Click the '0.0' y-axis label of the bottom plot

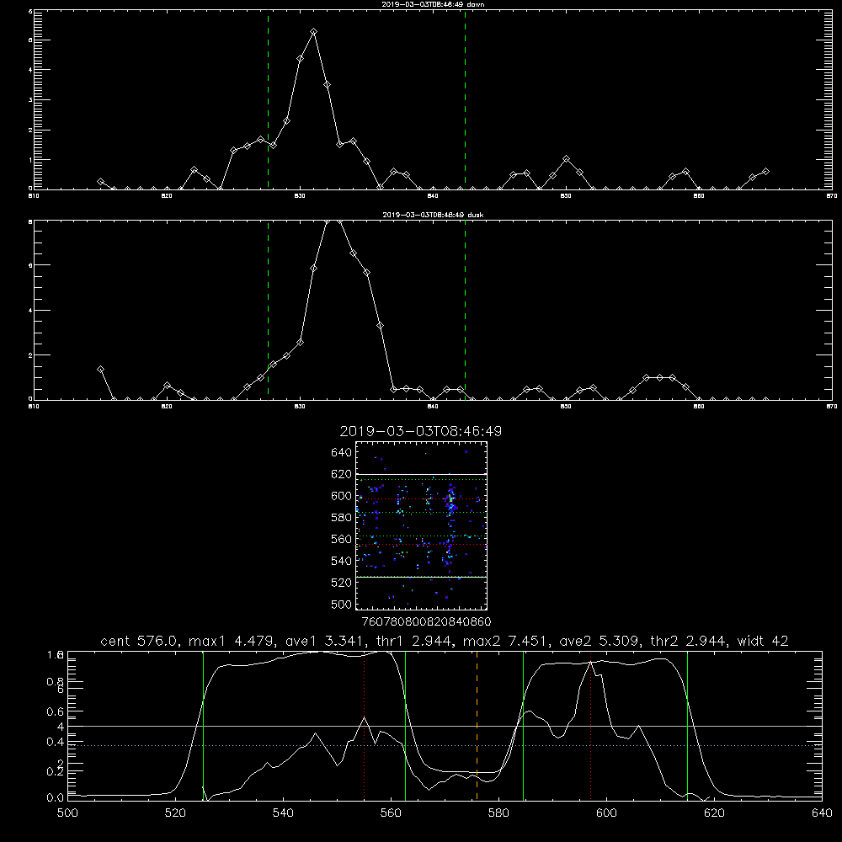pyautogui.click(x=56, y=798)
